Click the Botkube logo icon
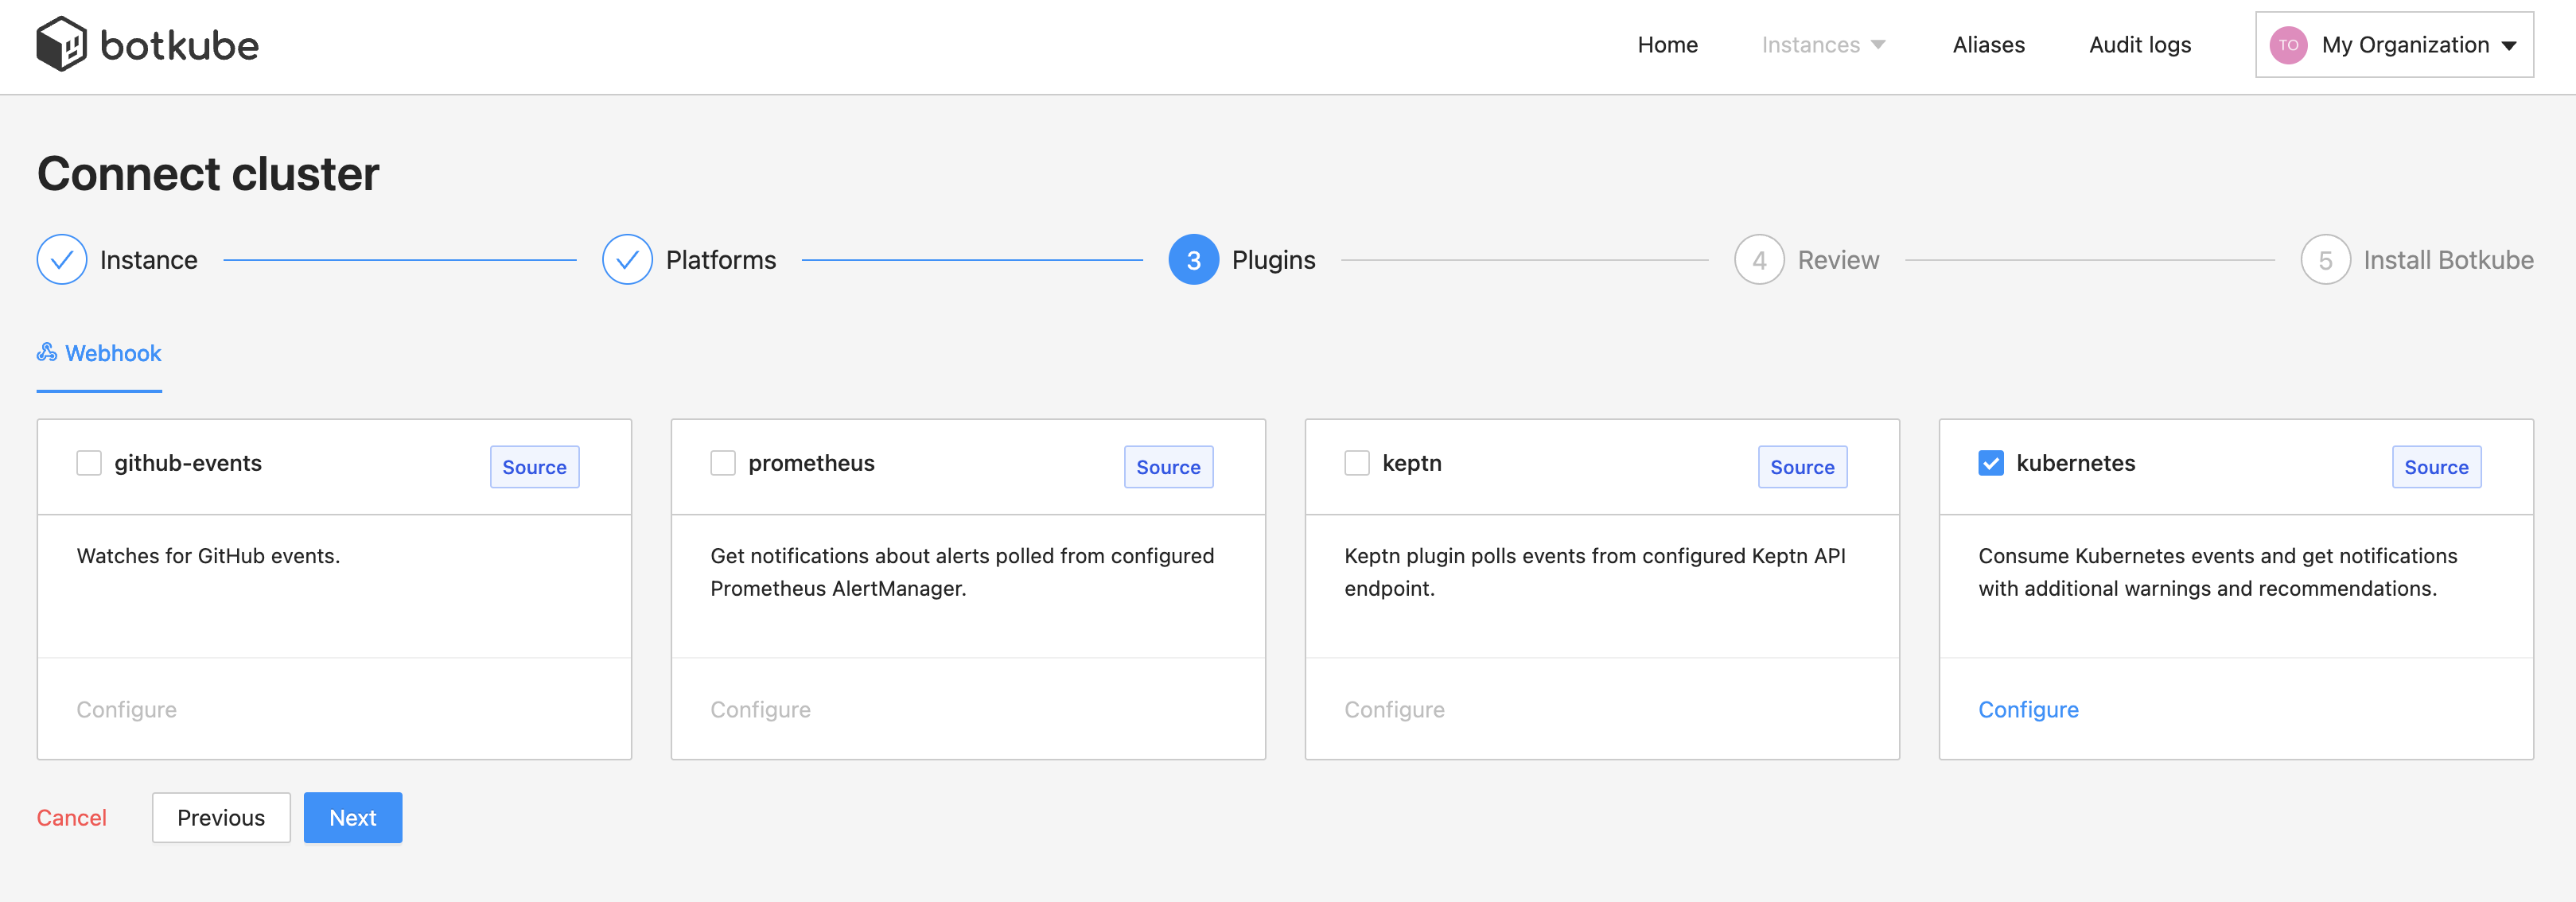2576x902 pixels. [62, 44]
